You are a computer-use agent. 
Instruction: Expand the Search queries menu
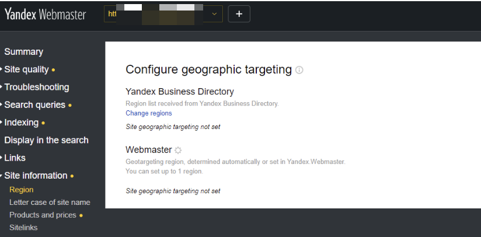34,105
